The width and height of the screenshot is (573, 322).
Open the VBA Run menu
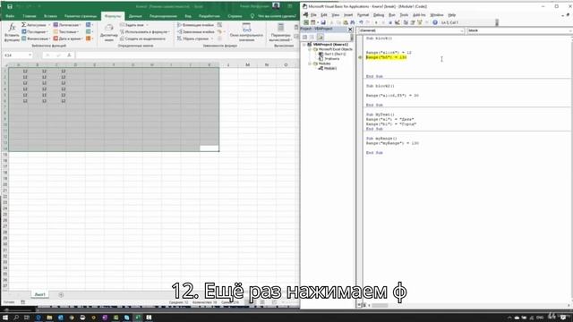[x=392, y=15]
